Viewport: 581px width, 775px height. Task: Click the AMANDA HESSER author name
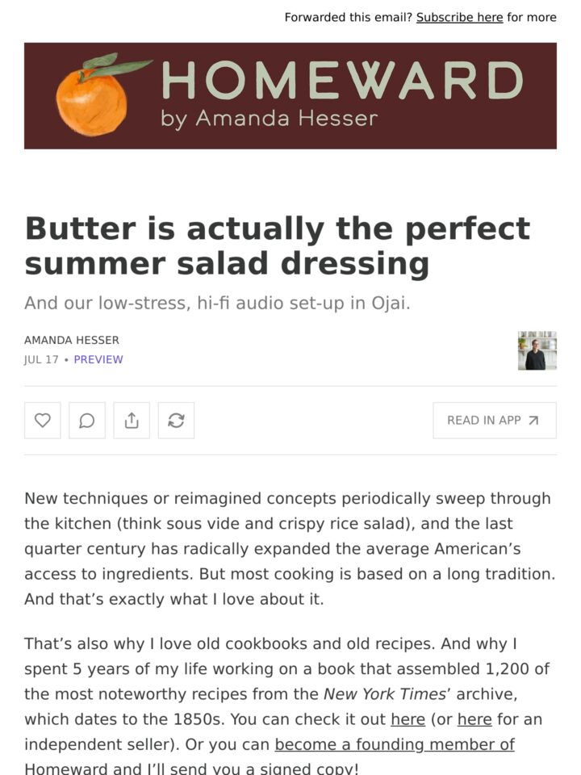[x=72, y=340]
